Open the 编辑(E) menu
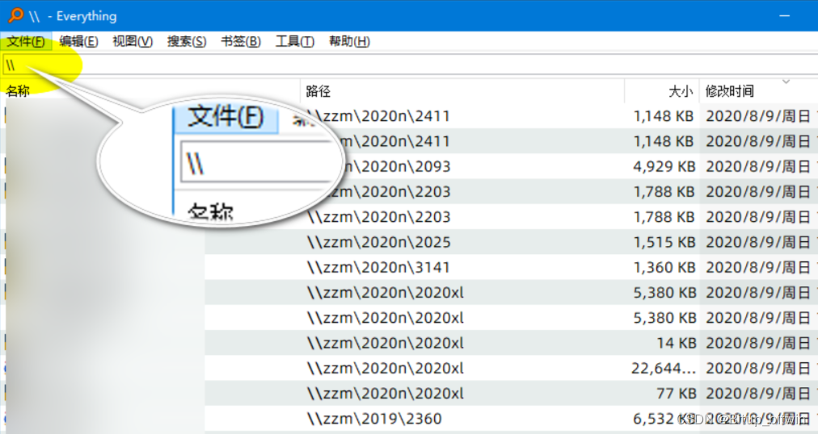The width and height of the screenshot is (818, 434). pyautogui.click(x=78, y=41)
